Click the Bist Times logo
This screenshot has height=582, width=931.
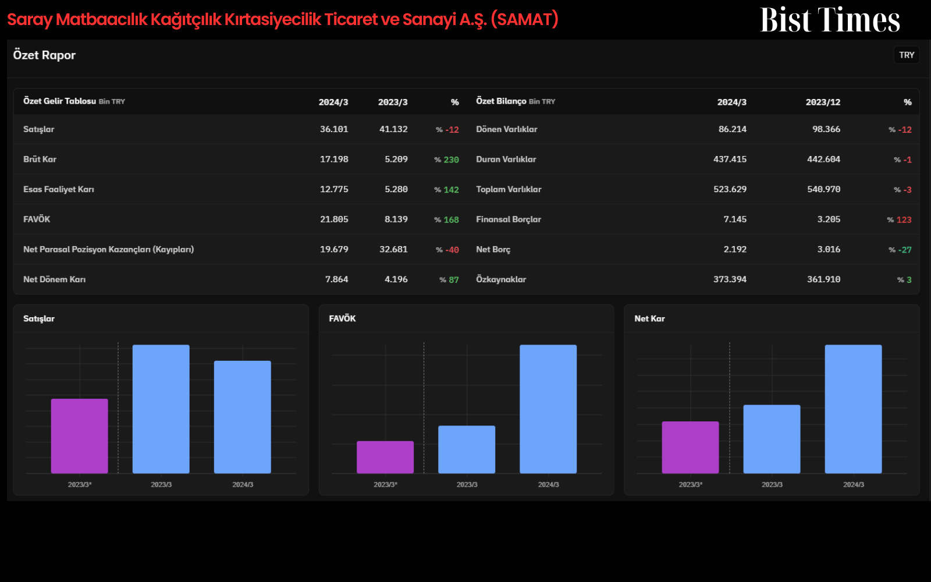coord(830,20)
